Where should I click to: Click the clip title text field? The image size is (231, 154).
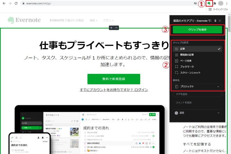point(192,21)
